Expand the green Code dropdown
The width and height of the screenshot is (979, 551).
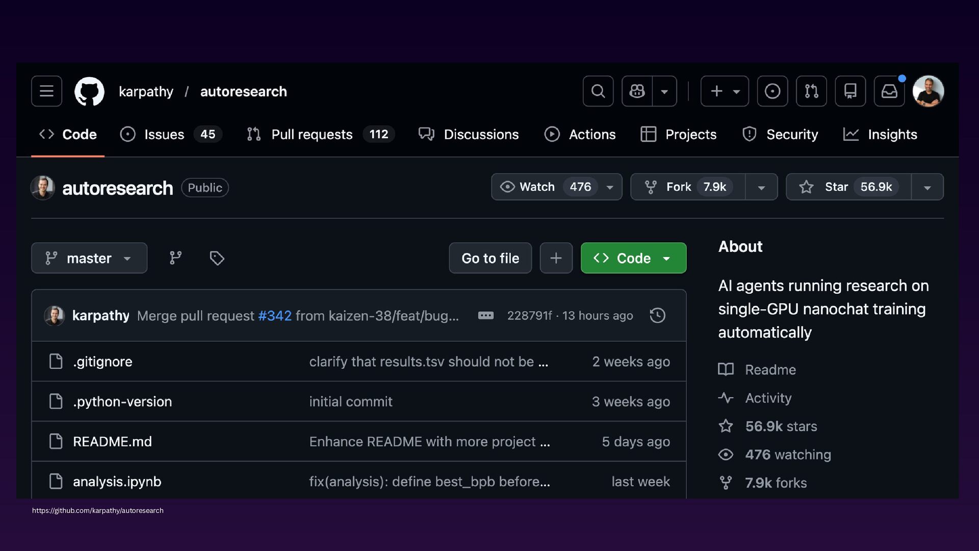633,258
